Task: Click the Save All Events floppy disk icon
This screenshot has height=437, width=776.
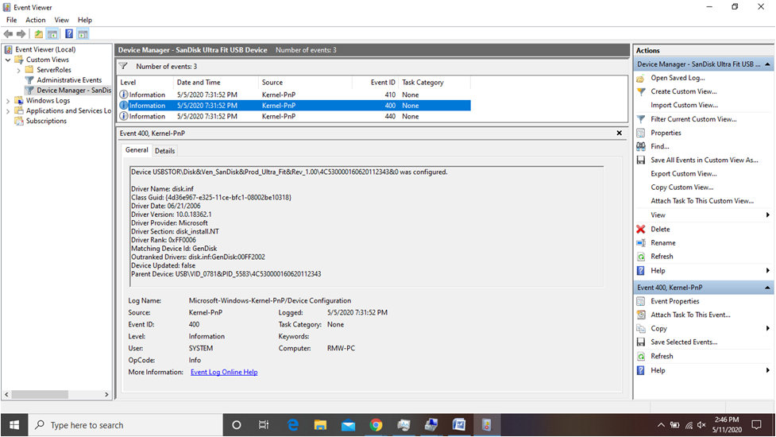Action: click(x=641, y=160)
